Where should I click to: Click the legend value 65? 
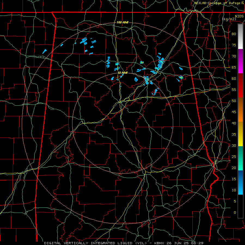(x=234, y=68)
